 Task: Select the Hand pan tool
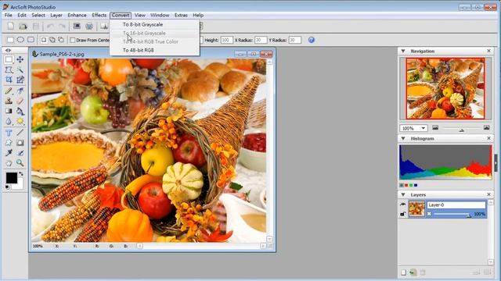[x=9, y=163]
